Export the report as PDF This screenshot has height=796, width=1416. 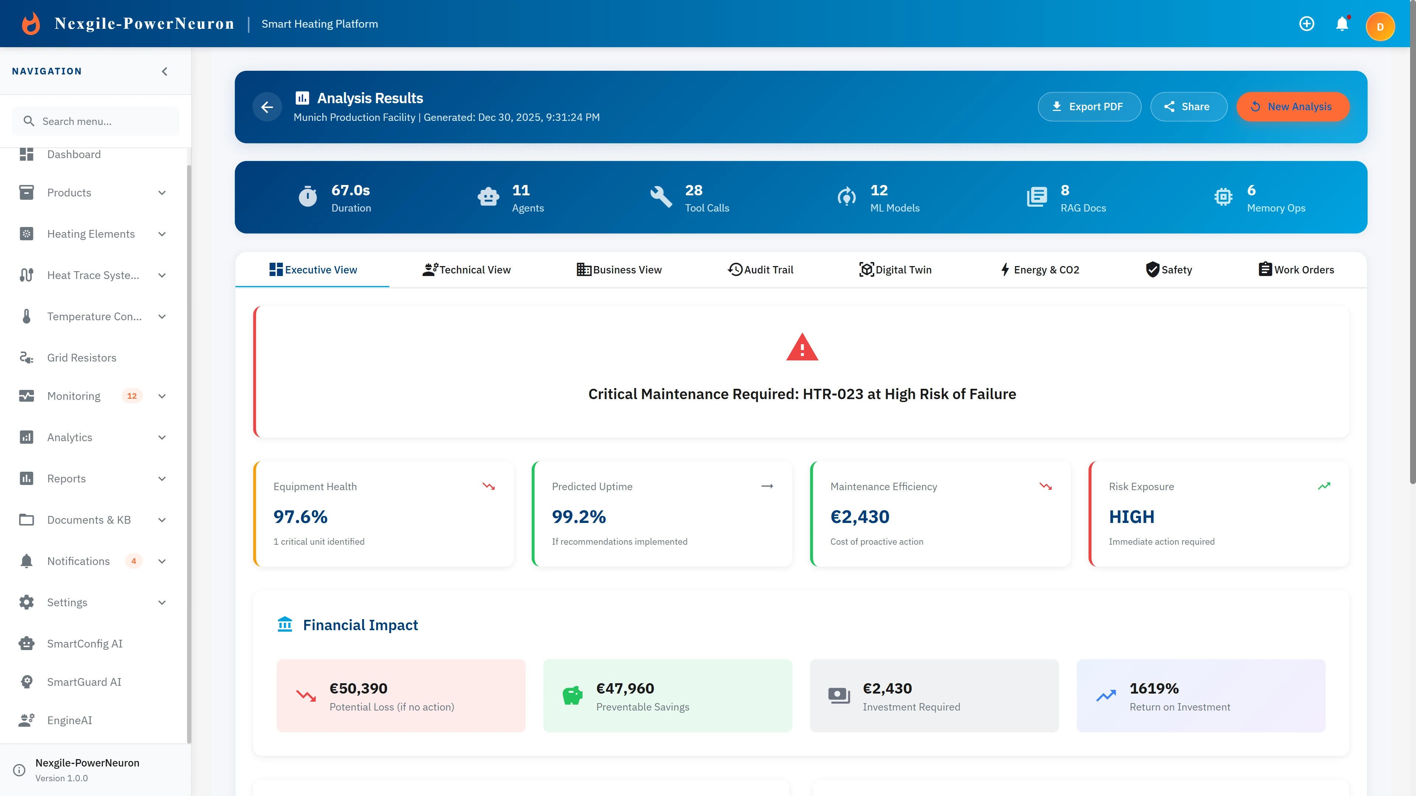coord(1089,107)
